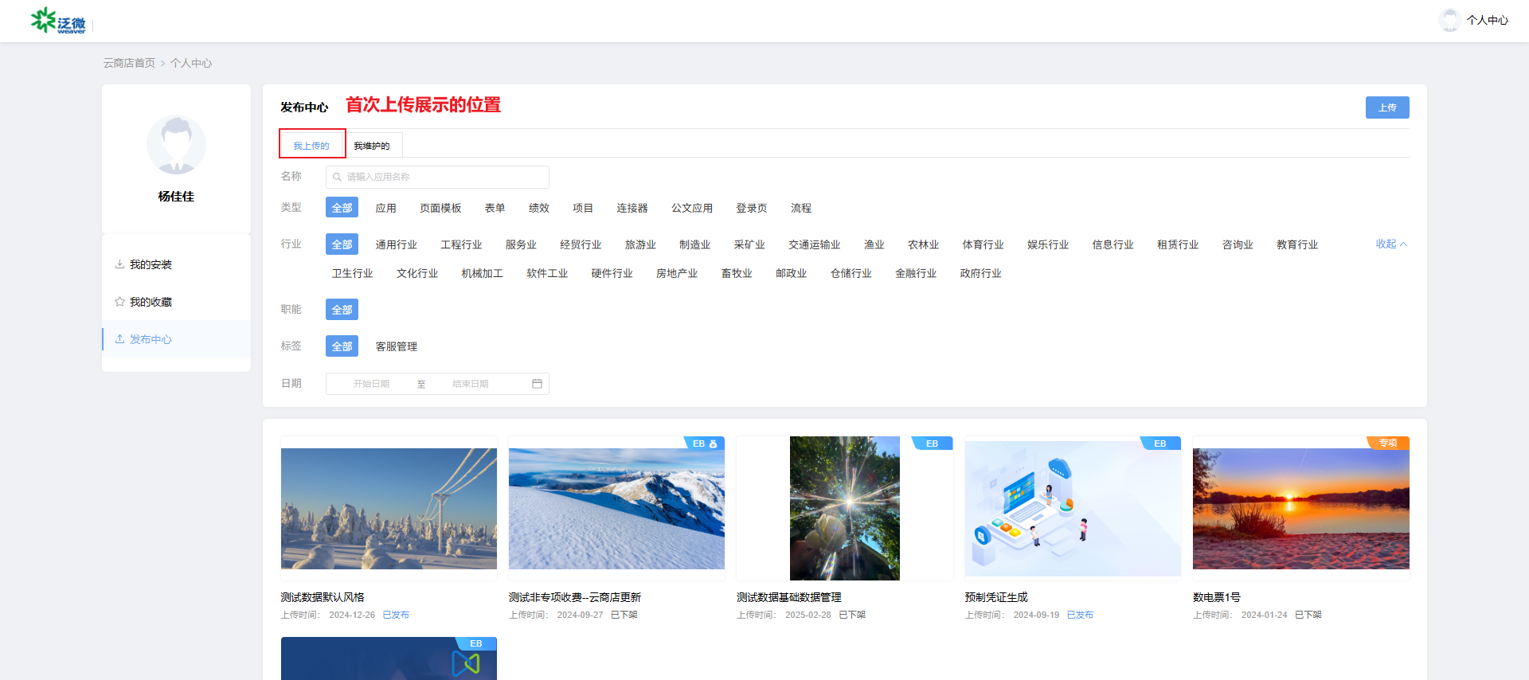Filter tag by 客服管理
This screenshot has height=680, width=1529.
(x=397, y=346)
